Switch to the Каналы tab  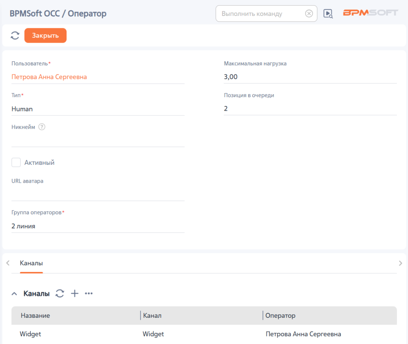tap(31, 263)
